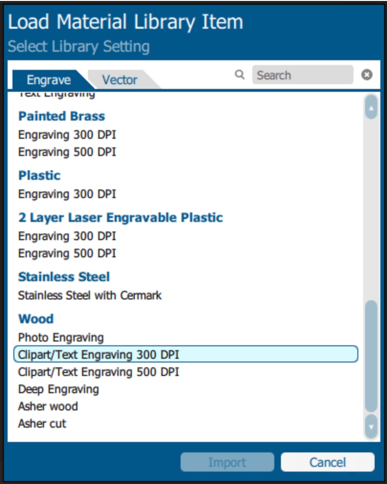
Task: Select Painted Brass Engraving 500 DPI
Action: tap(67, 152)
